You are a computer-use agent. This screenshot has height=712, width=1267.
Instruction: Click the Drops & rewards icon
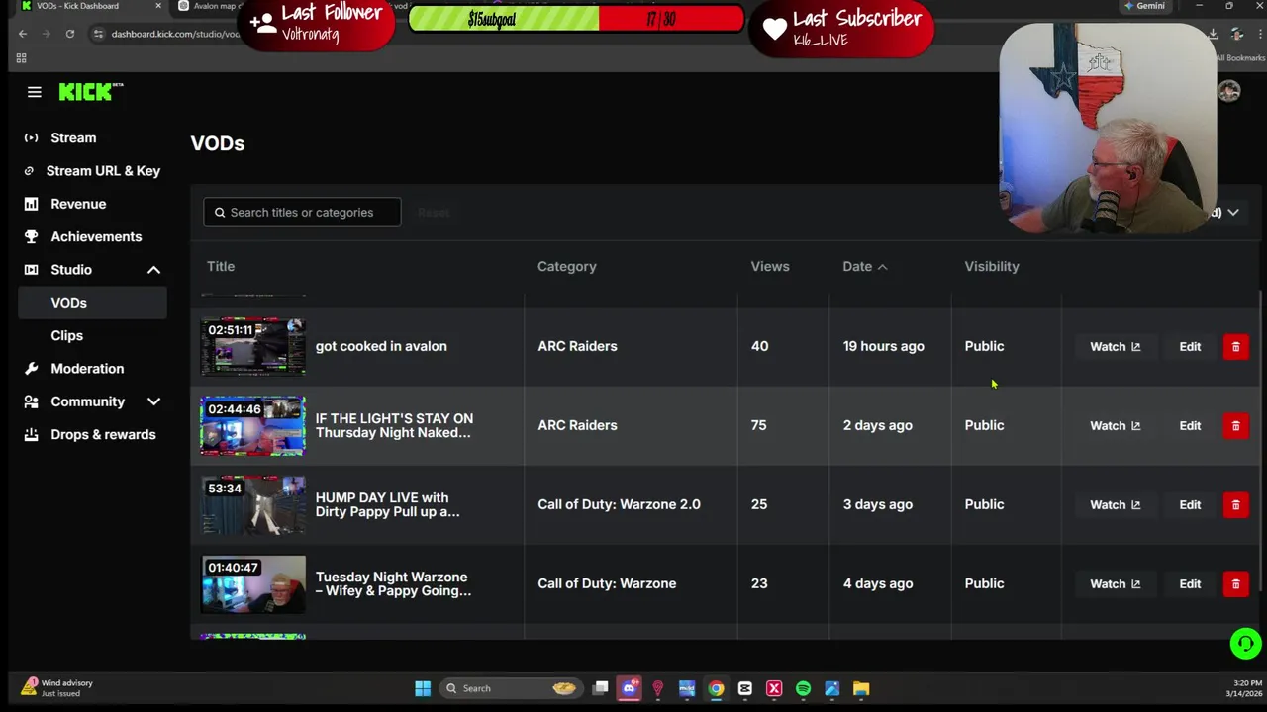coord(31,434)
